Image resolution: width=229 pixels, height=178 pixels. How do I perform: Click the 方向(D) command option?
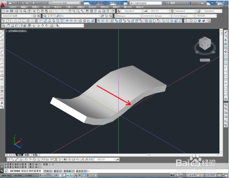click(x=48, y=171)
